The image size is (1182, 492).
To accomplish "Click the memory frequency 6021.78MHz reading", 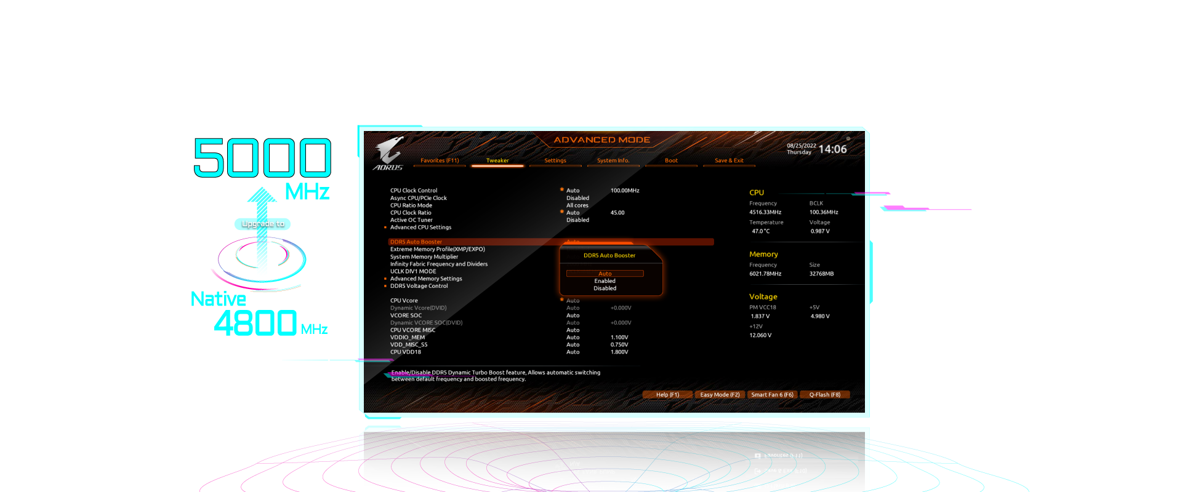I will (765, 274).
